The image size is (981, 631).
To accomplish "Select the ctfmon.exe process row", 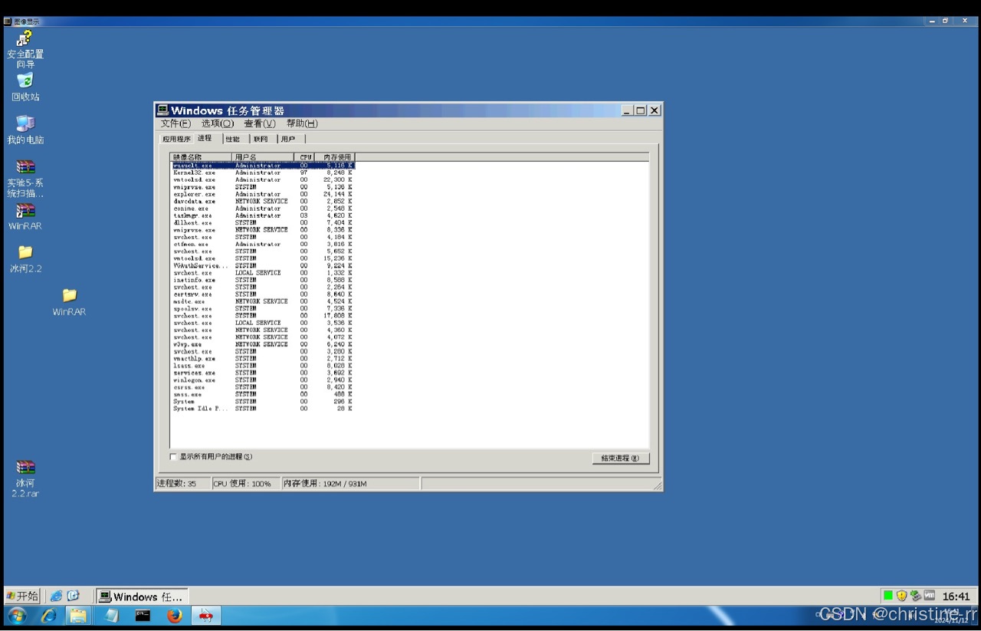I will pyautogui.click(x=262, y=245).
